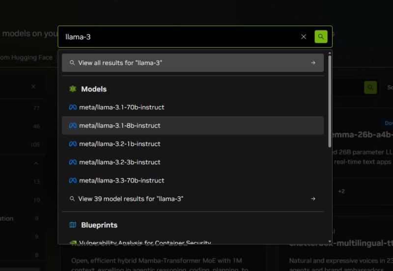
Task: Click the suggestions dropdown scrollbar thumb
Action: tap(330, 101)
